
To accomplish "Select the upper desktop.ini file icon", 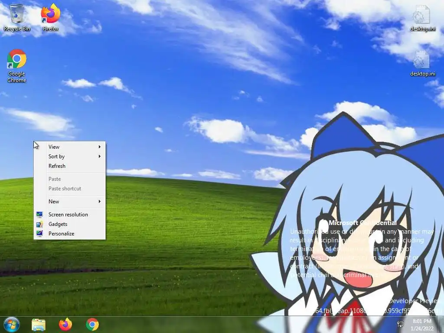I will click(x=422, y=17).
